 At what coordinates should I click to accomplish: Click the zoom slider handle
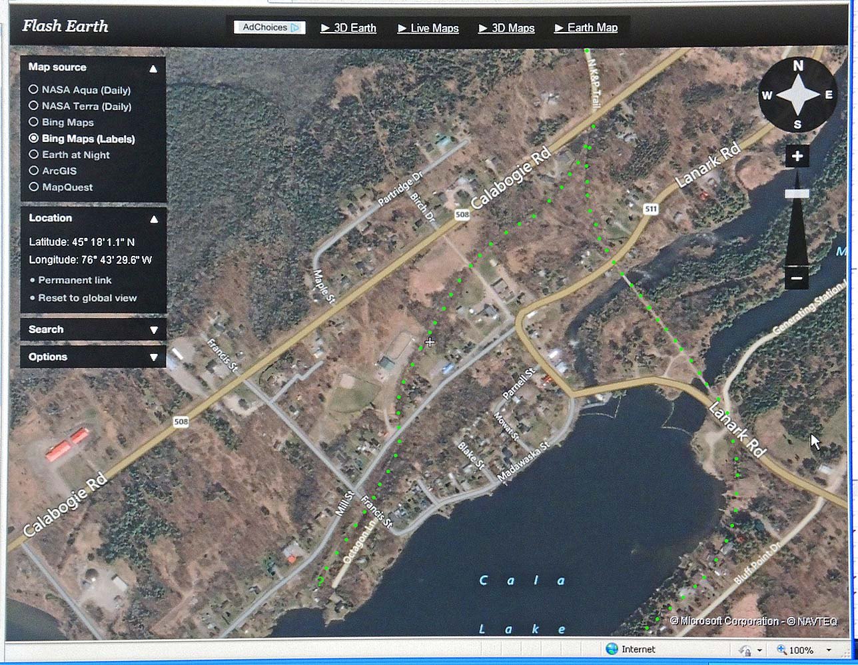[x=797, y=194]
